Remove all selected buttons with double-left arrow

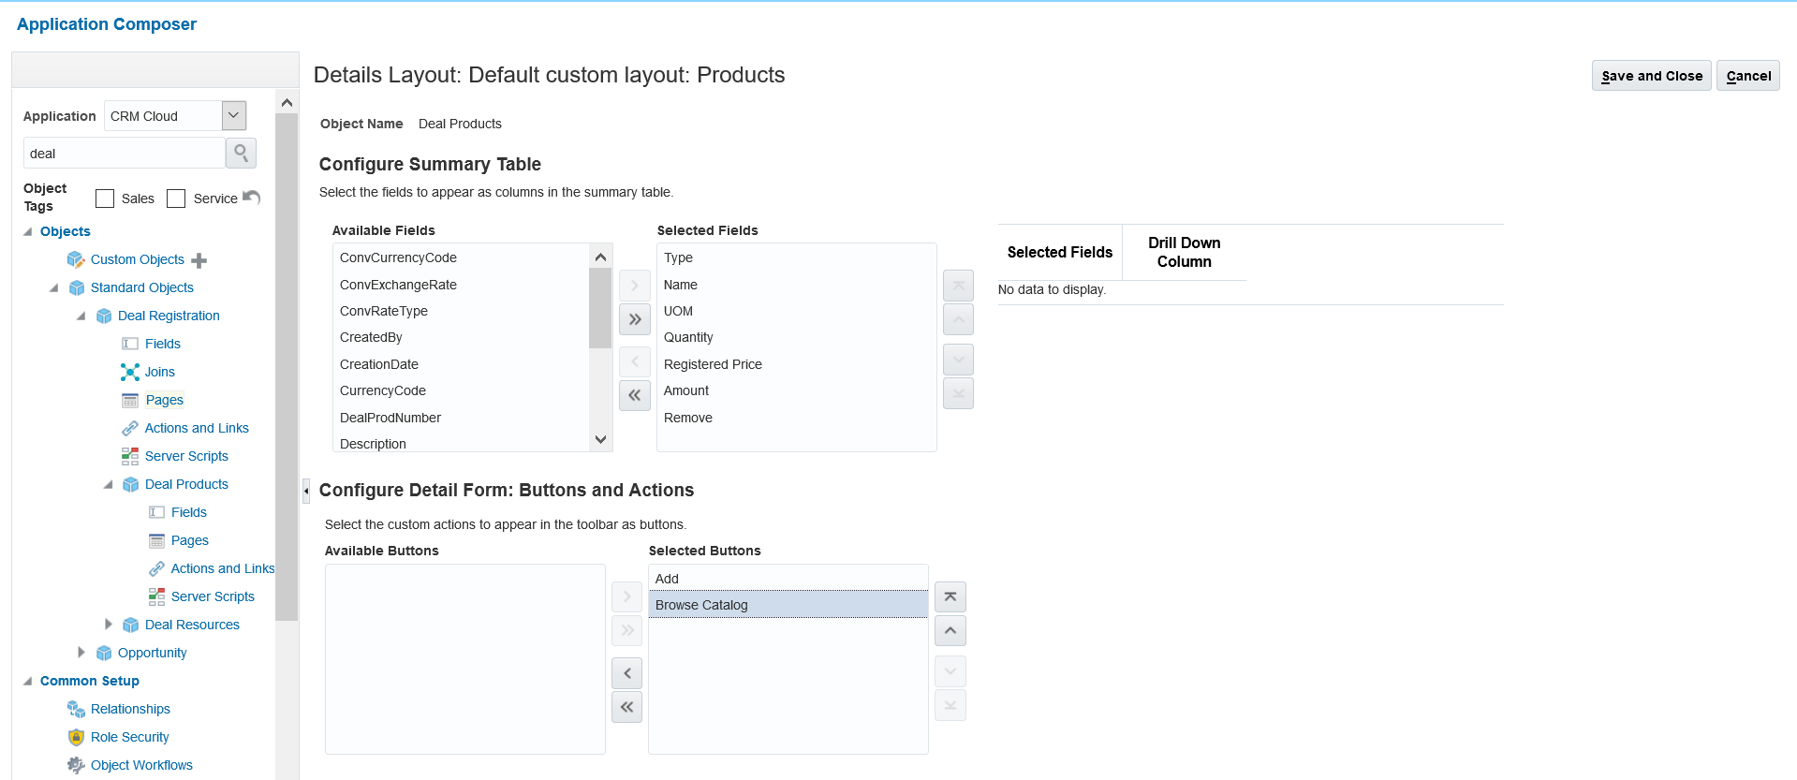click(626, 707)
